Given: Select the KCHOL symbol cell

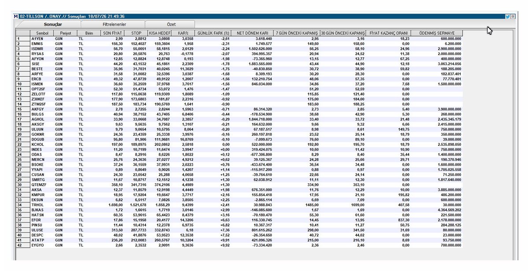Looking at the screenshot, I should (42, 144).
